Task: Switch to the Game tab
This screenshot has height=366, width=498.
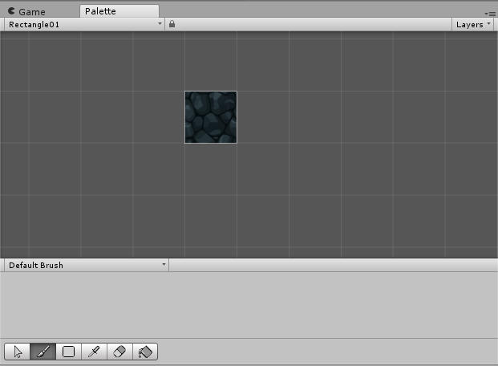Action: (26, 12)
